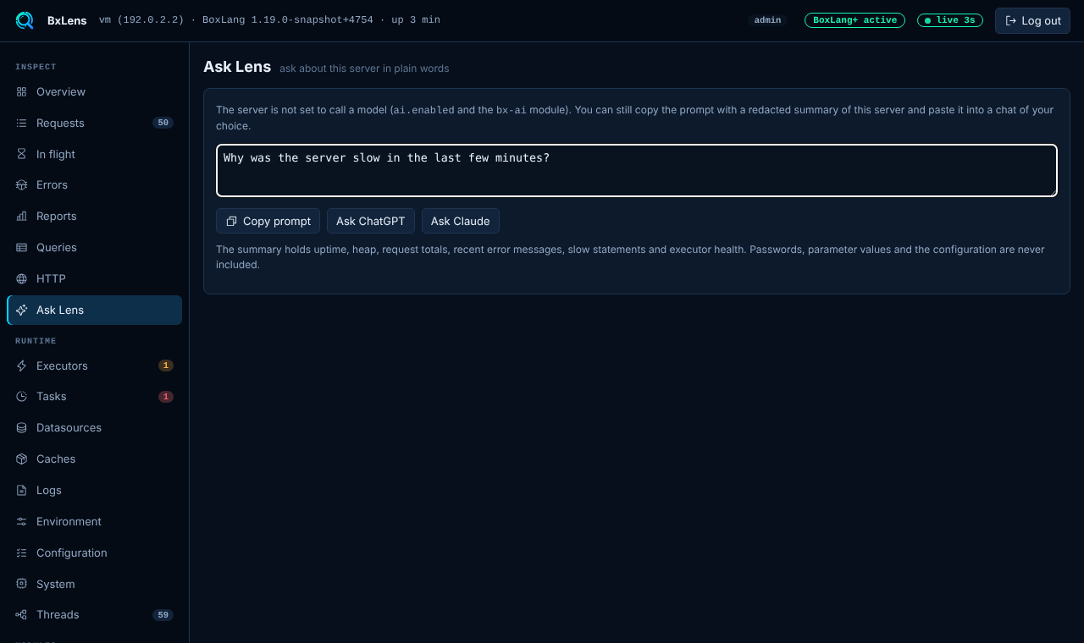Click the Requests list icon
Viewport: 1084px width, 643px height.
pyautogui.click(x=21, y=123)
